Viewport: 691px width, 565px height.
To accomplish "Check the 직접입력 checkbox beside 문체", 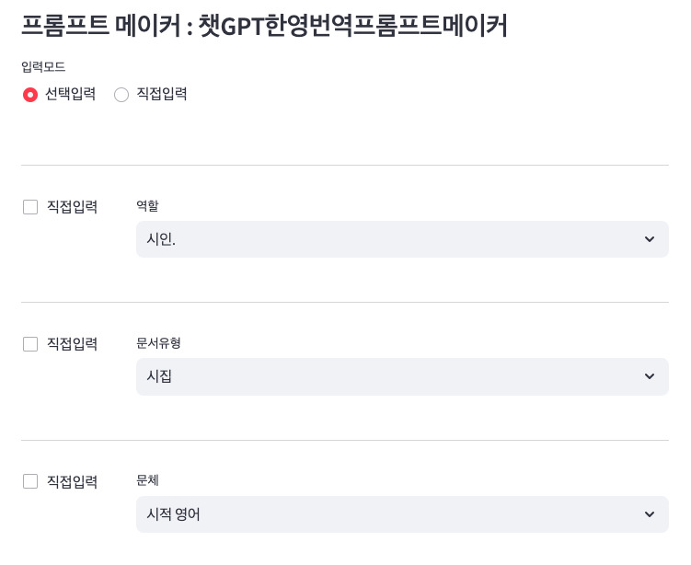I will click(30, 481).
